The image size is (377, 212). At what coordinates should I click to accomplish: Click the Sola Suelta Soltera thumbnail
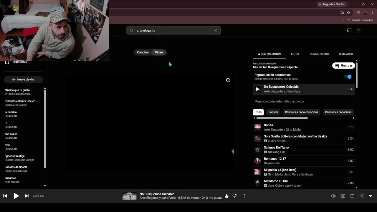(258, 138)
